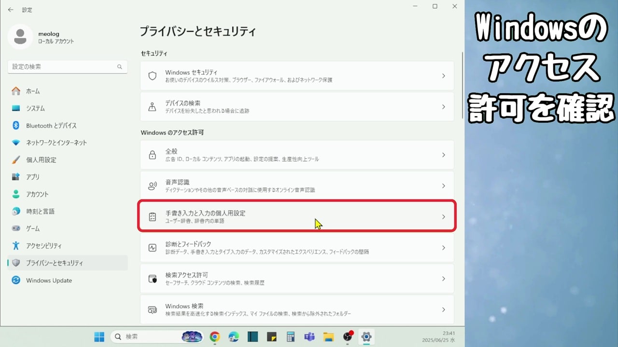Click the アカウント person icon
The height and width of the screenshot is (347, 618).
pos(16,194)
